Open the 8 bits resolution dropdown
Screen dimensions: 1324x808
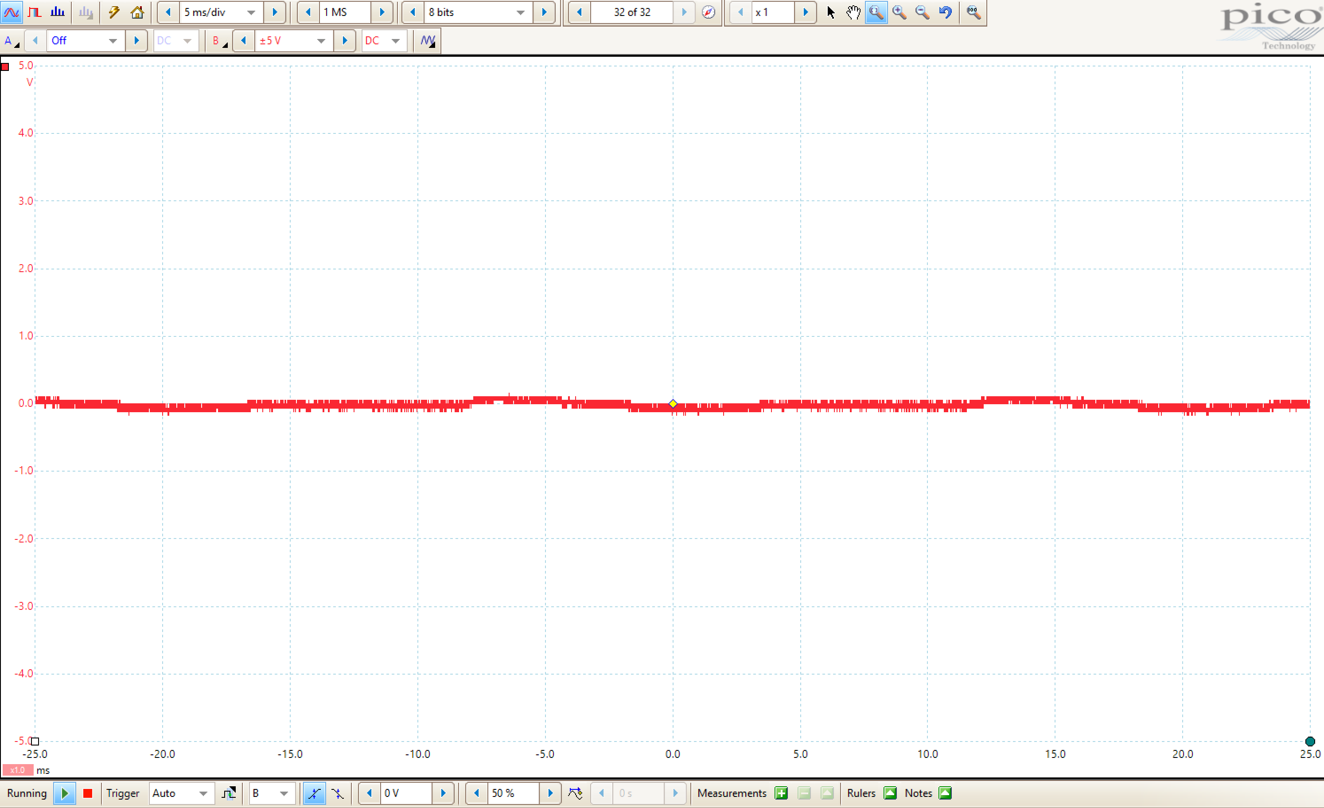pyautogui.click(x=520, y=12)
